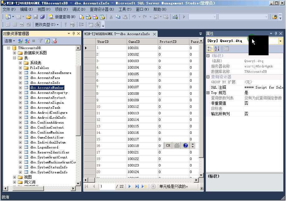Expand the 视图 folder in tree
286x201 pixels.
(x=14, y=177)
